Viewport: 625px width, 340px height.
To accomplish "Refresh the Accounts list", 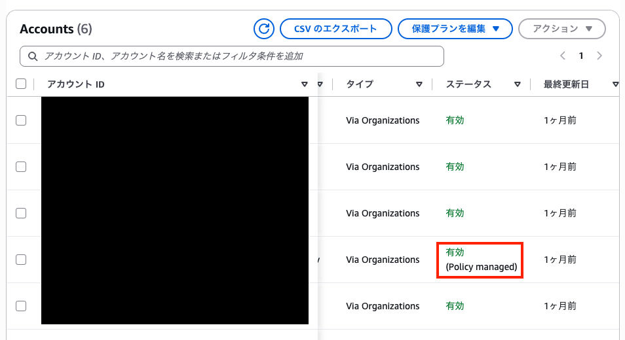I will (x=264, y=29).
